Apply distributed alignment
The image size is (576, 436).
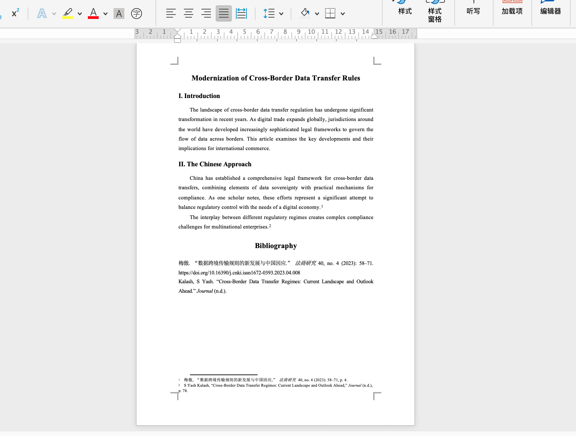click(241, 14)
